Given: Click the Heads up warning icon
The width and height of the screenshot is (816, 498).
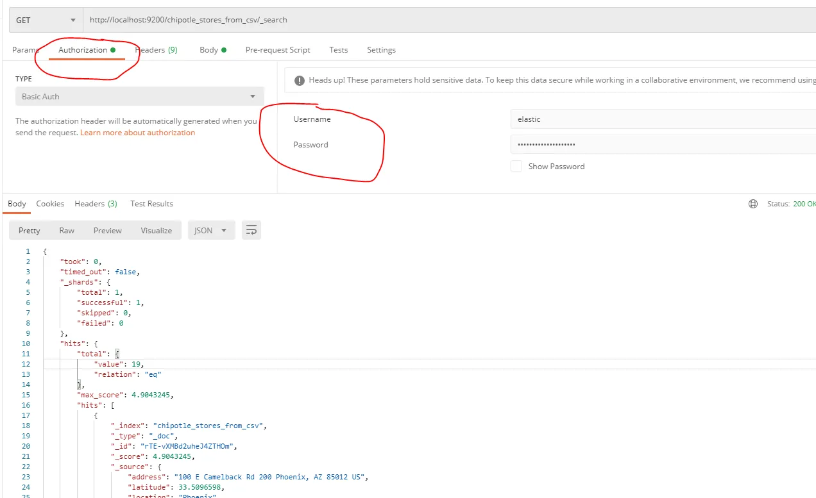Looking at the screenshot, I should 299,81.
